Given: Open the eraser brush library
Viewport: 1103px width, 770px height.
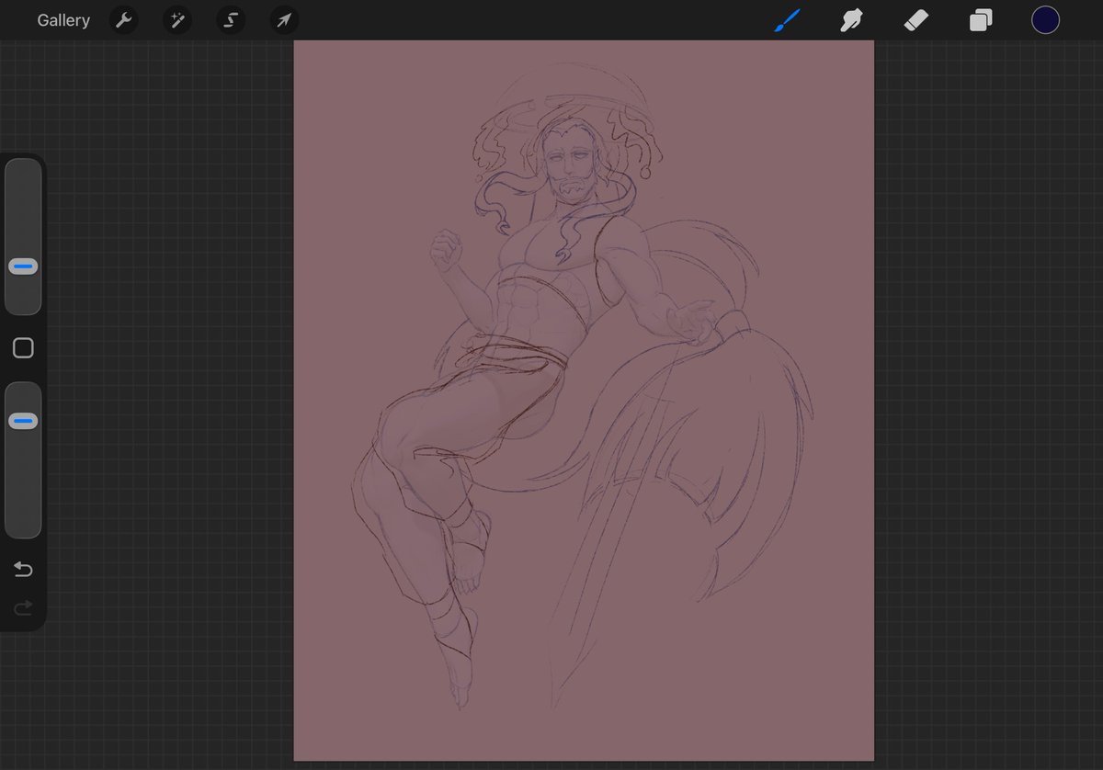Looking at the screenshot, I should (915, 19).
